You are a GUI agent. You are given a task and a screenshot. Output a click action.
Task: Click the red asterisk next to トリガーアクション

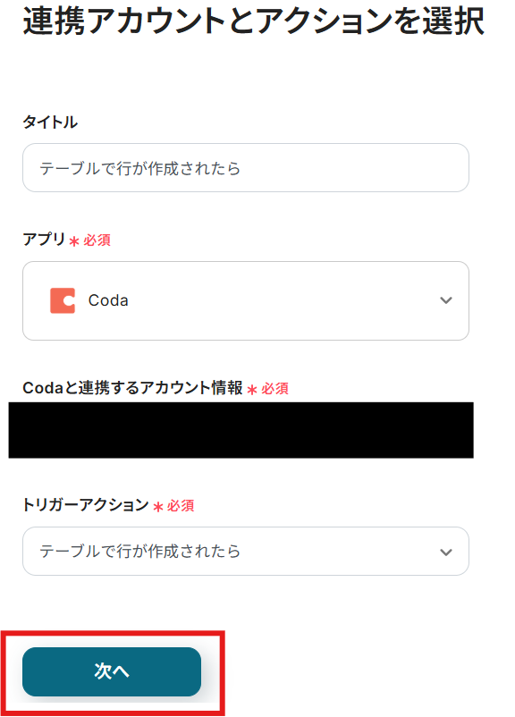(x=157, y=507)
